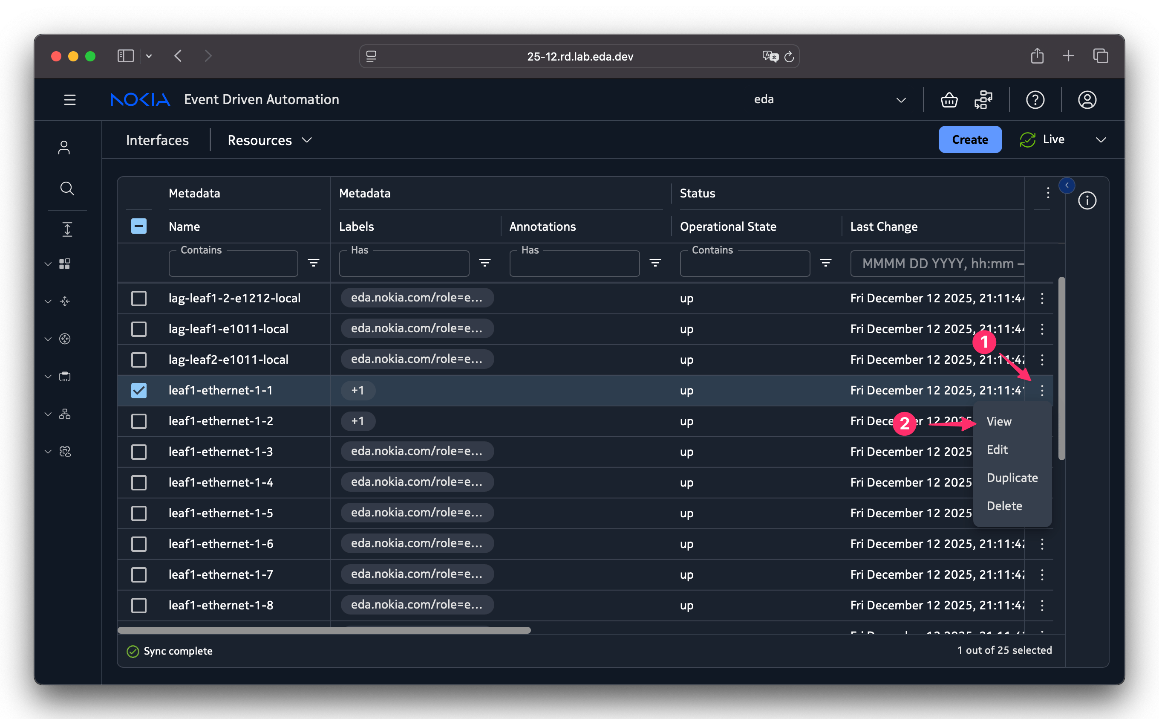This screenshot has width=1159, height=719.
Task: Uncheck the leaf1-ethernet-1-1 row checkbox
Action: point(139,390)
